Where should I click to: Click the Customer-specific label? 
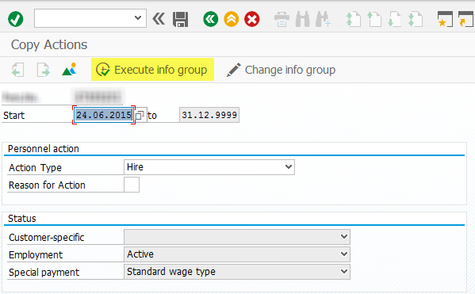pos(46,238)
